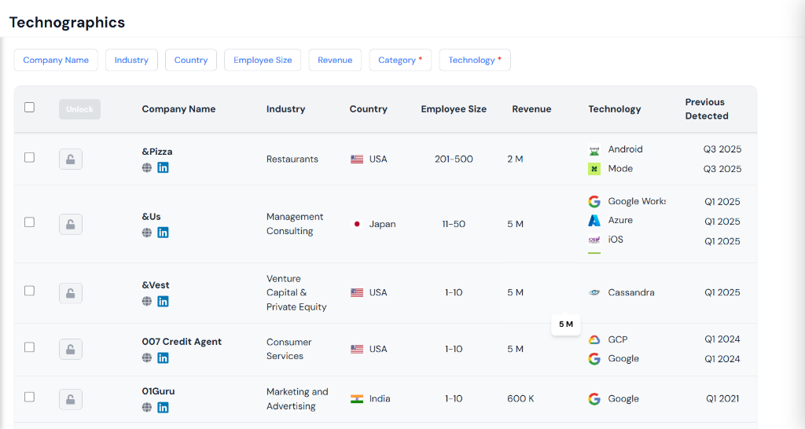The width and height of the screenshot is (805, 429).
Task: Click the Unlock button in header
Action: coord(79,109)
